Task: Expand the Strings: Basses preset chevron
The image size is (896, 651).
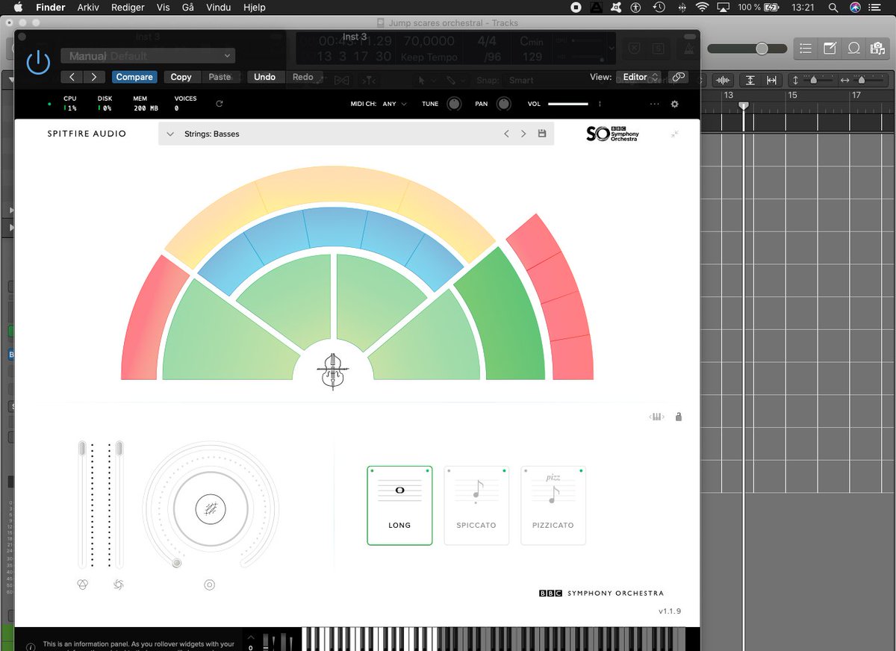Action: point(170,134)
